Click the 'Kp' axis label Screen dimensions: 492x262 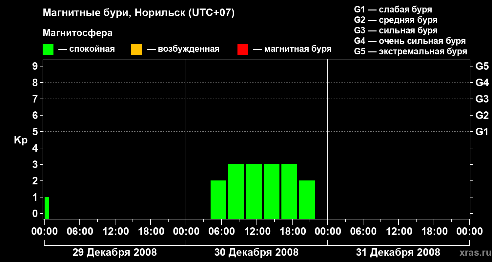click(x=21, y=140)
